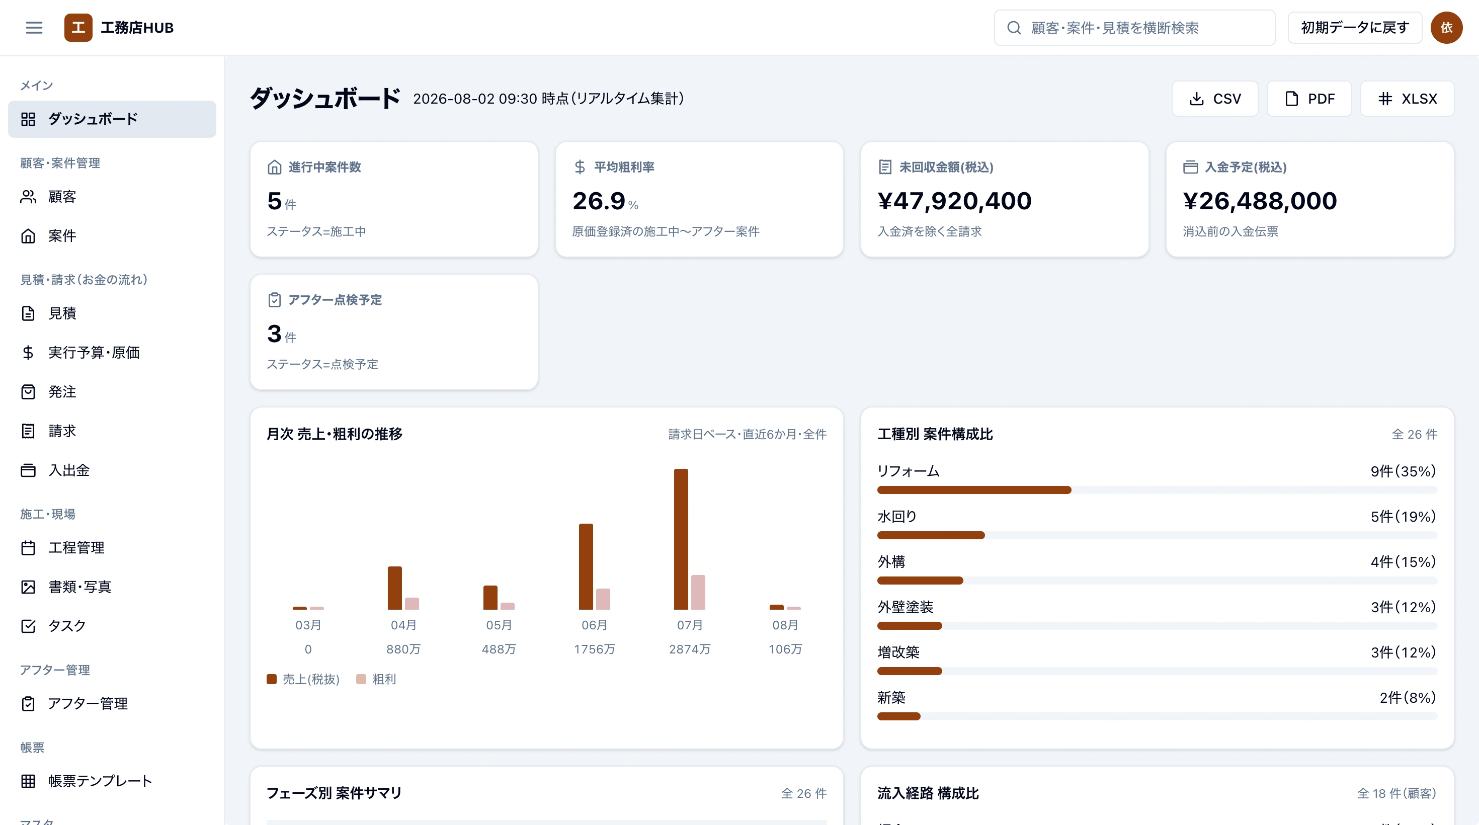The width and height of the screenshot is (1479, 825).
Task: Navigate to 工程管理
Action: (x=112, y=548)
